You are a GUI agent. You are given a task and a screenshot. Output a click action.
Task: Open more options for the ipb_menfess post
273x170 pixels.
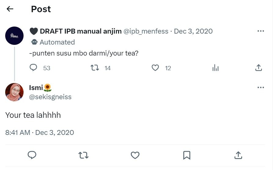260,31
